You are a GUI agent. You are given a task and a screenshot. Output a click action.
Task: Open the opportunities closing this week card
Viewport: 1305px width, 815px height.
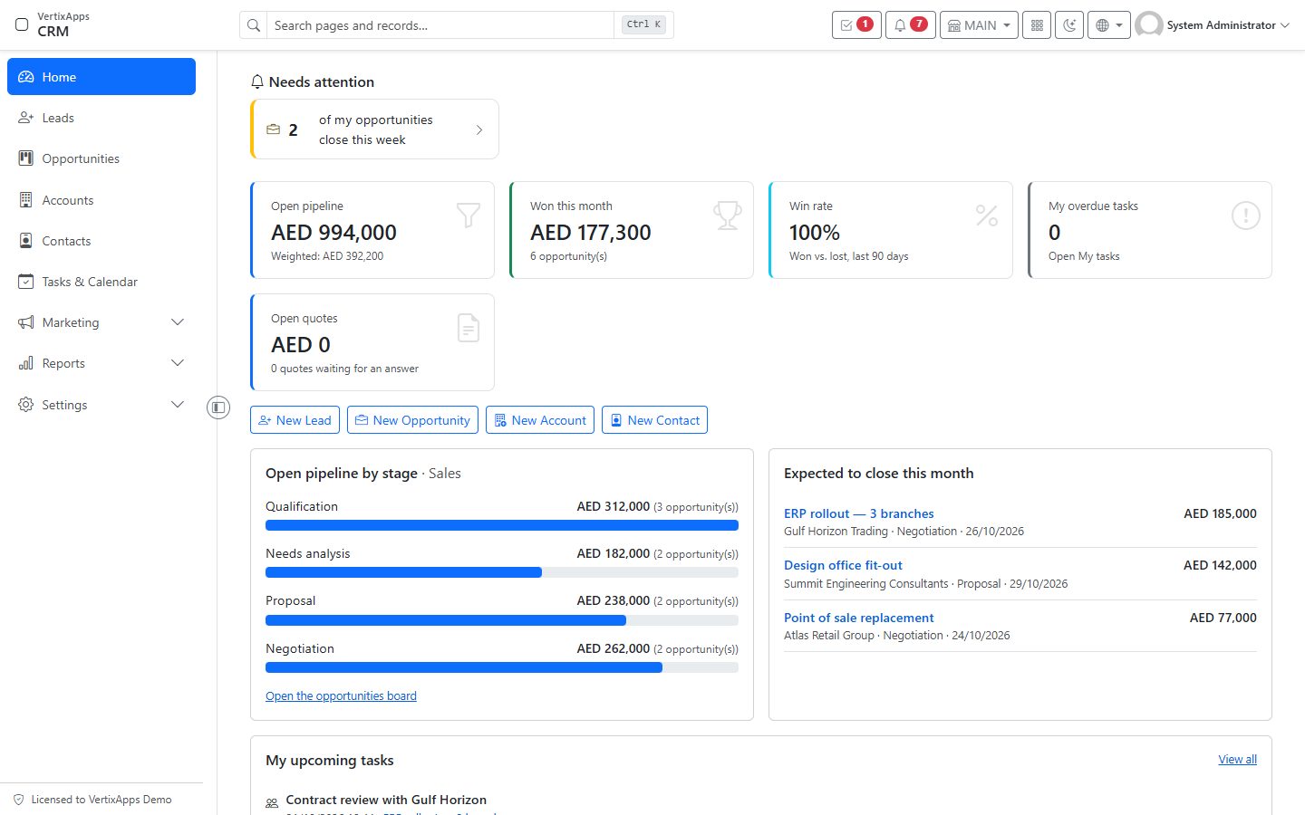374,129
